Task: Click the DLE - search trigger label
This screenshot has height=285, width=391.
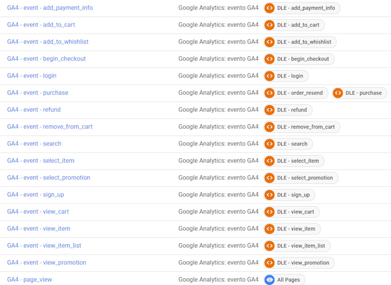Action: [292, 144]
